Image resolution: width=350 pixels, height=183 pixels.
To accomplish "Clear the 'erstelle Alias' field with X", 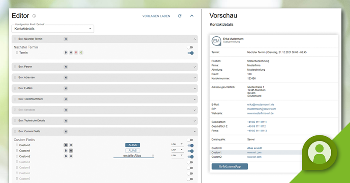I will [153, 156].
